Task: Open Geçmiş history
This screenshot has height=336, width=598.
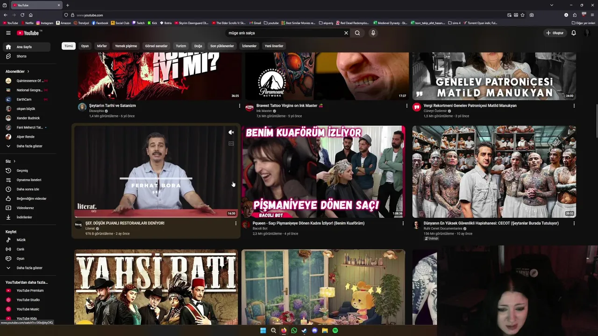Action: click(x=26, y=170)
